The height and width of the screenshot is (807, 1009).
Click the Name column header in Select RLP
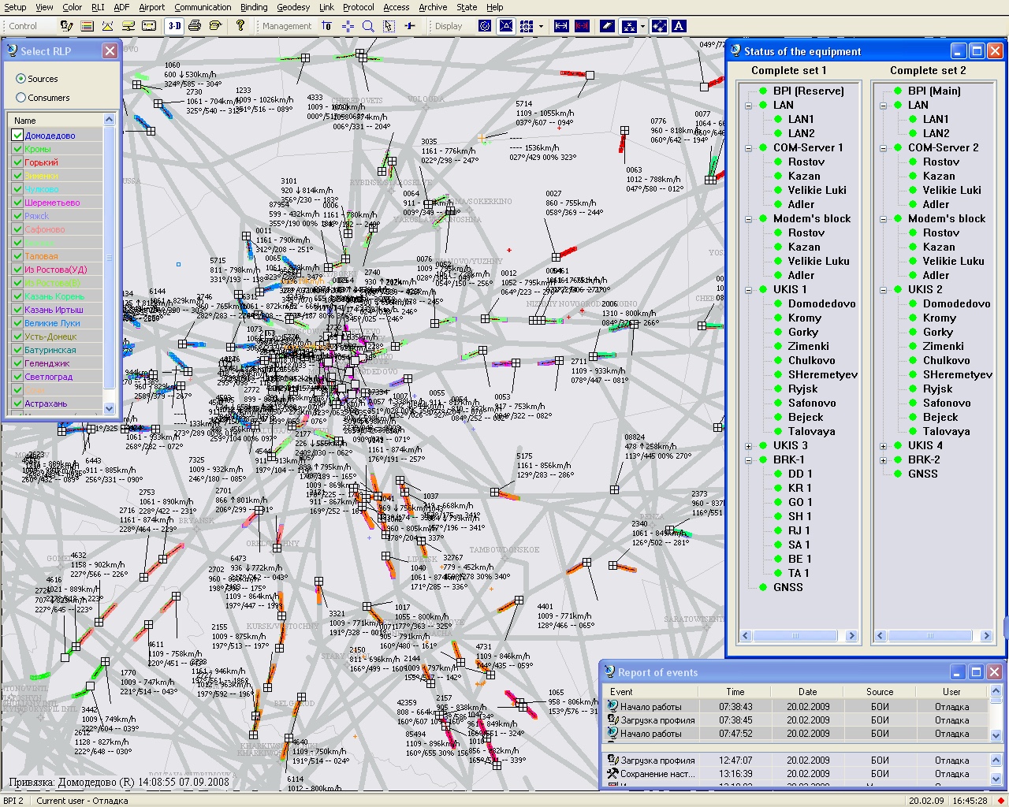coord(55,121)
